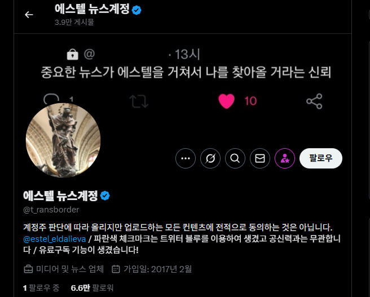Open the purple subscribe person-star icon

(x=285, y=158)
